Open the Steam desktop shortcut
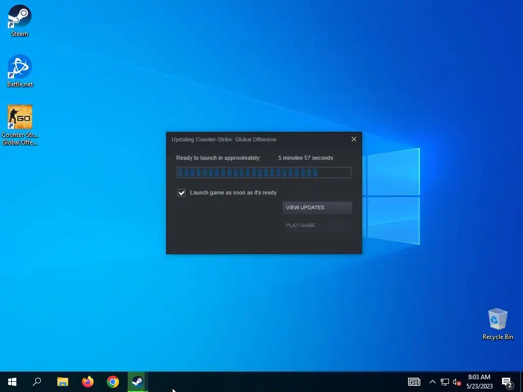Viewport: 523px width, 392px height. point(20,20)
